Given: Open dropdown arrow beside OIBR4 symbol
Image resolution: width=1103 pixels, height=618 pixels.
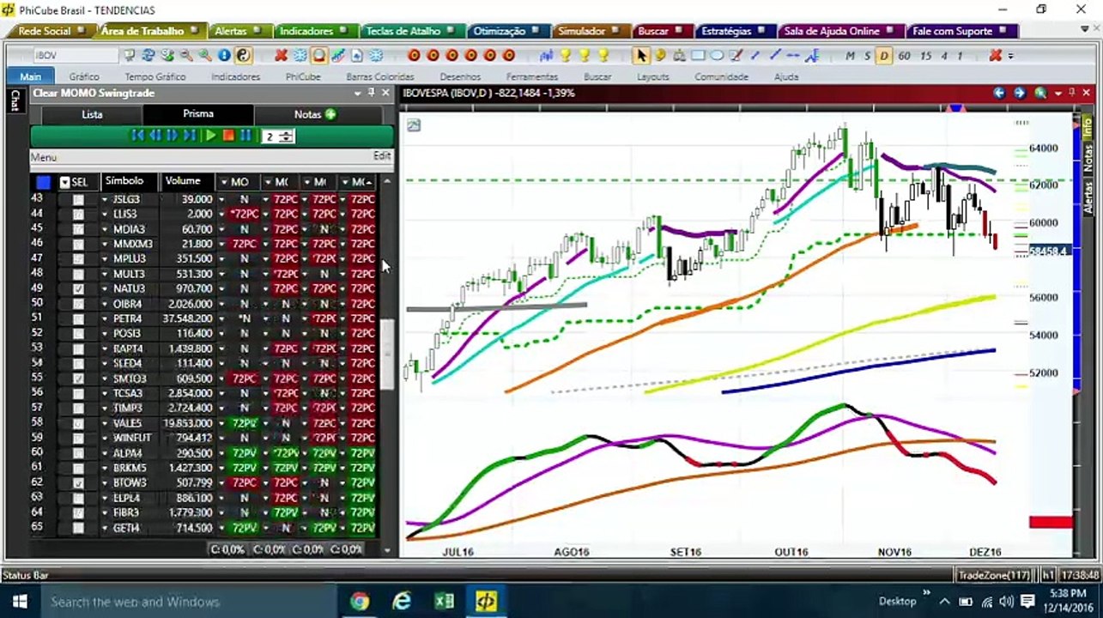Looking at the screenshot, I should click(105, 304).
